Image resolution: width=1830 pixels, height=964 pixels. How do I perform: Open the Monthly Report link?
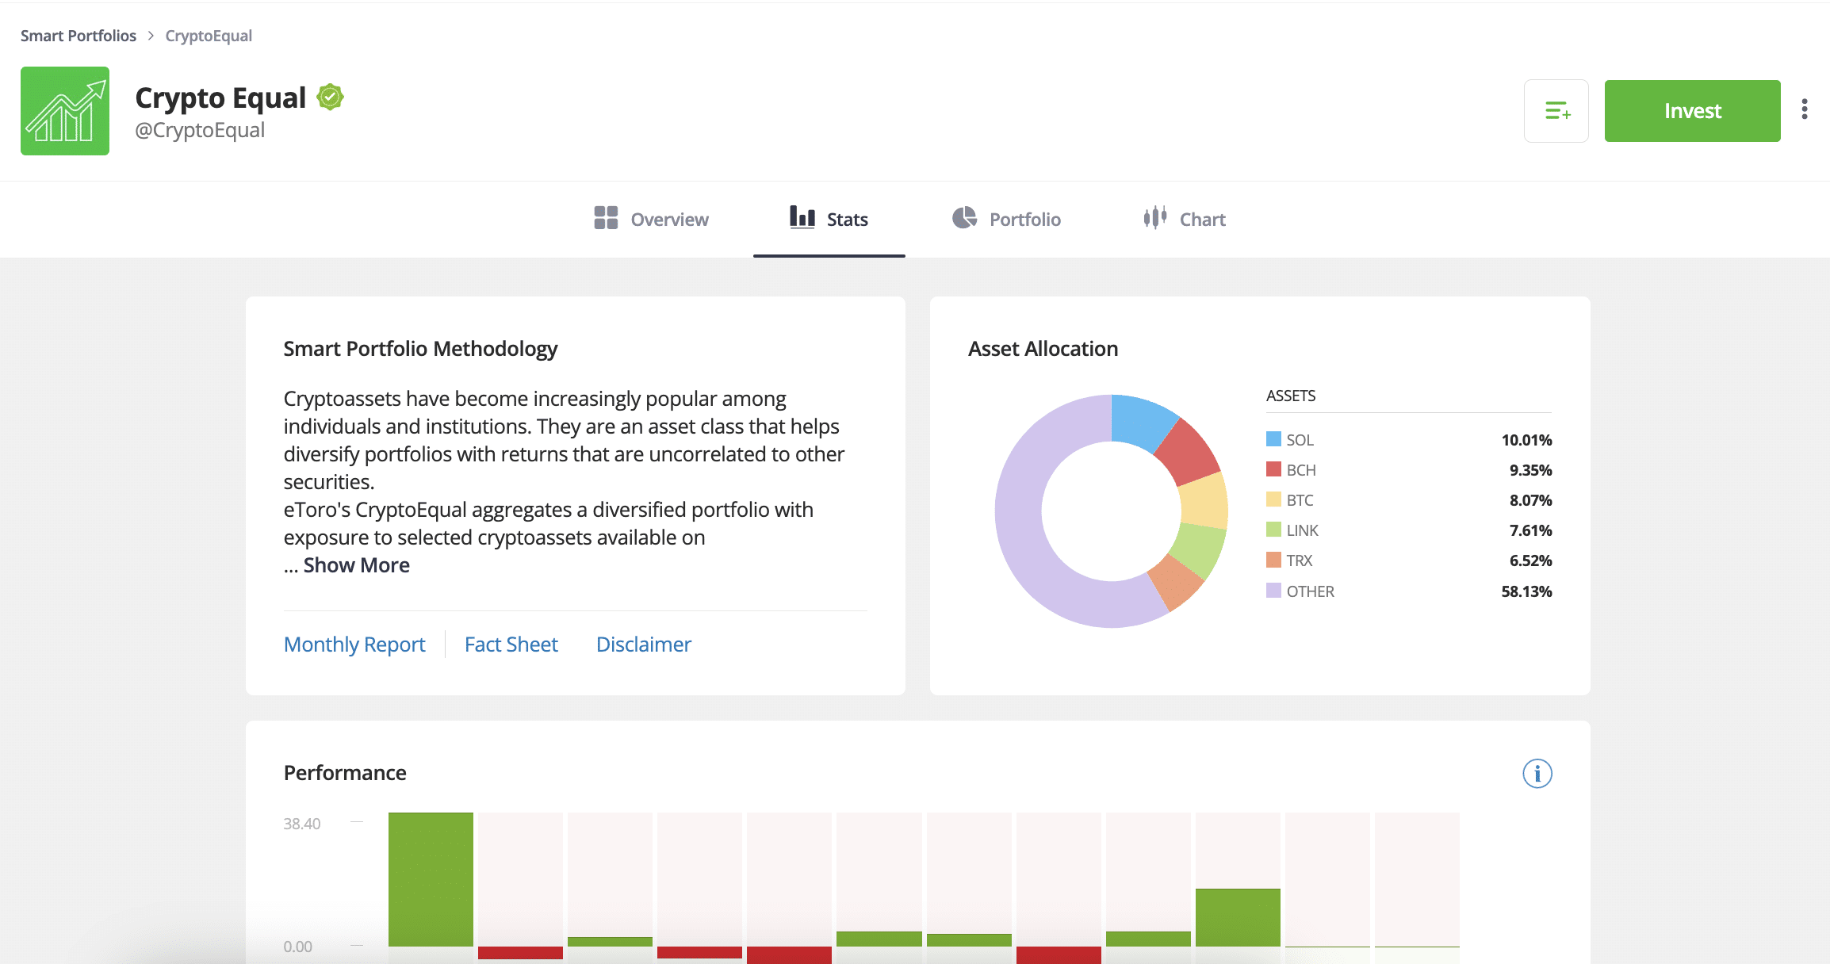354,645
